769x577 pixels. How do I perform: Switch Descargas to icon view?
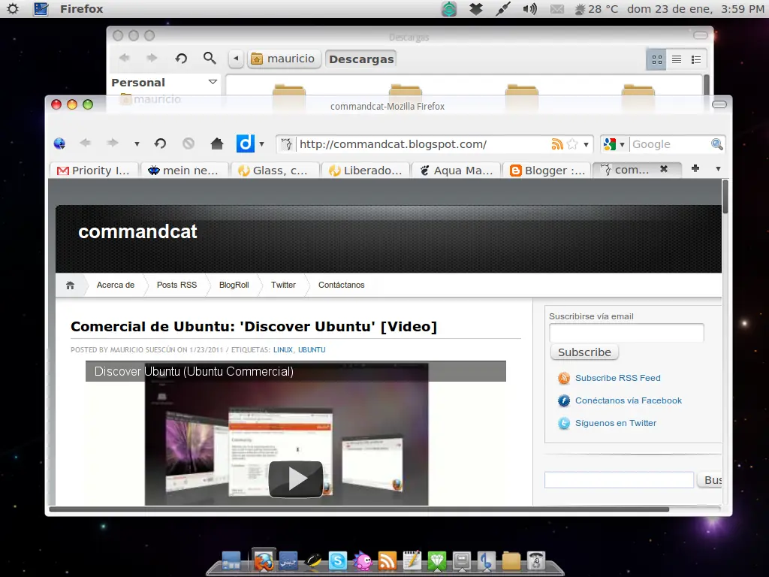click(x=656, y=59)
